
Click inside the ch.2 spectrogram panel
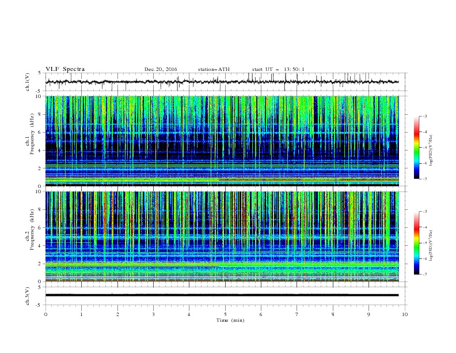coord(222,236)
